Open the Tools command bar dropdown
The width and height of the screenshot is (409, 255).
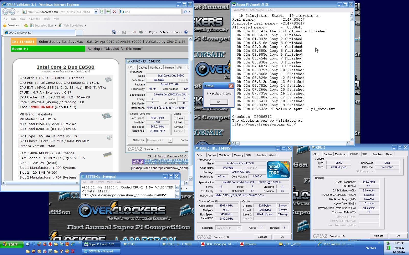pyautogui.click(x=177, y=32)
